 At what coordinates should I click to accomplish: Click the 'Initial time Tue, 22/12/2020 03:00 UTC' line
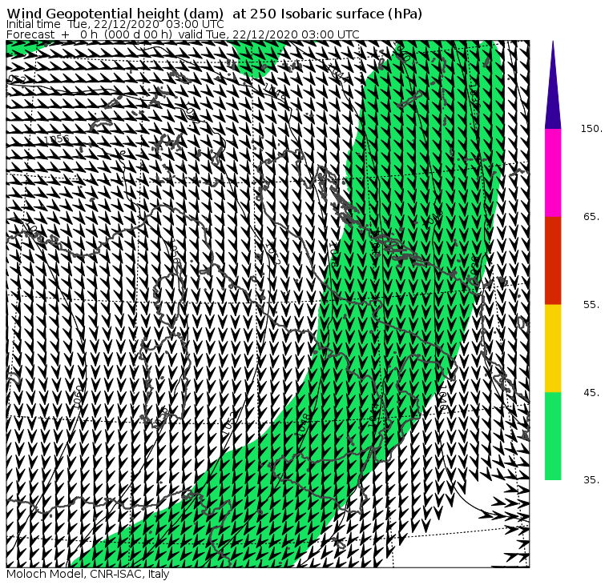115,25
